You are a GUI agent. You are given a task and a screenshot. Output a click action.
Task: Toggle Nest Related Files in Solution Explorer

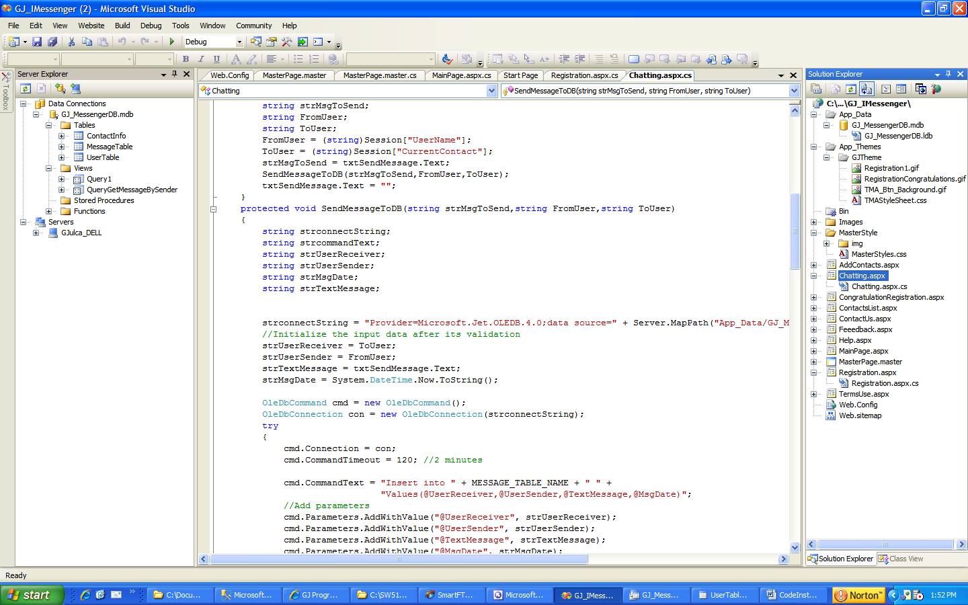pos(866,89)
